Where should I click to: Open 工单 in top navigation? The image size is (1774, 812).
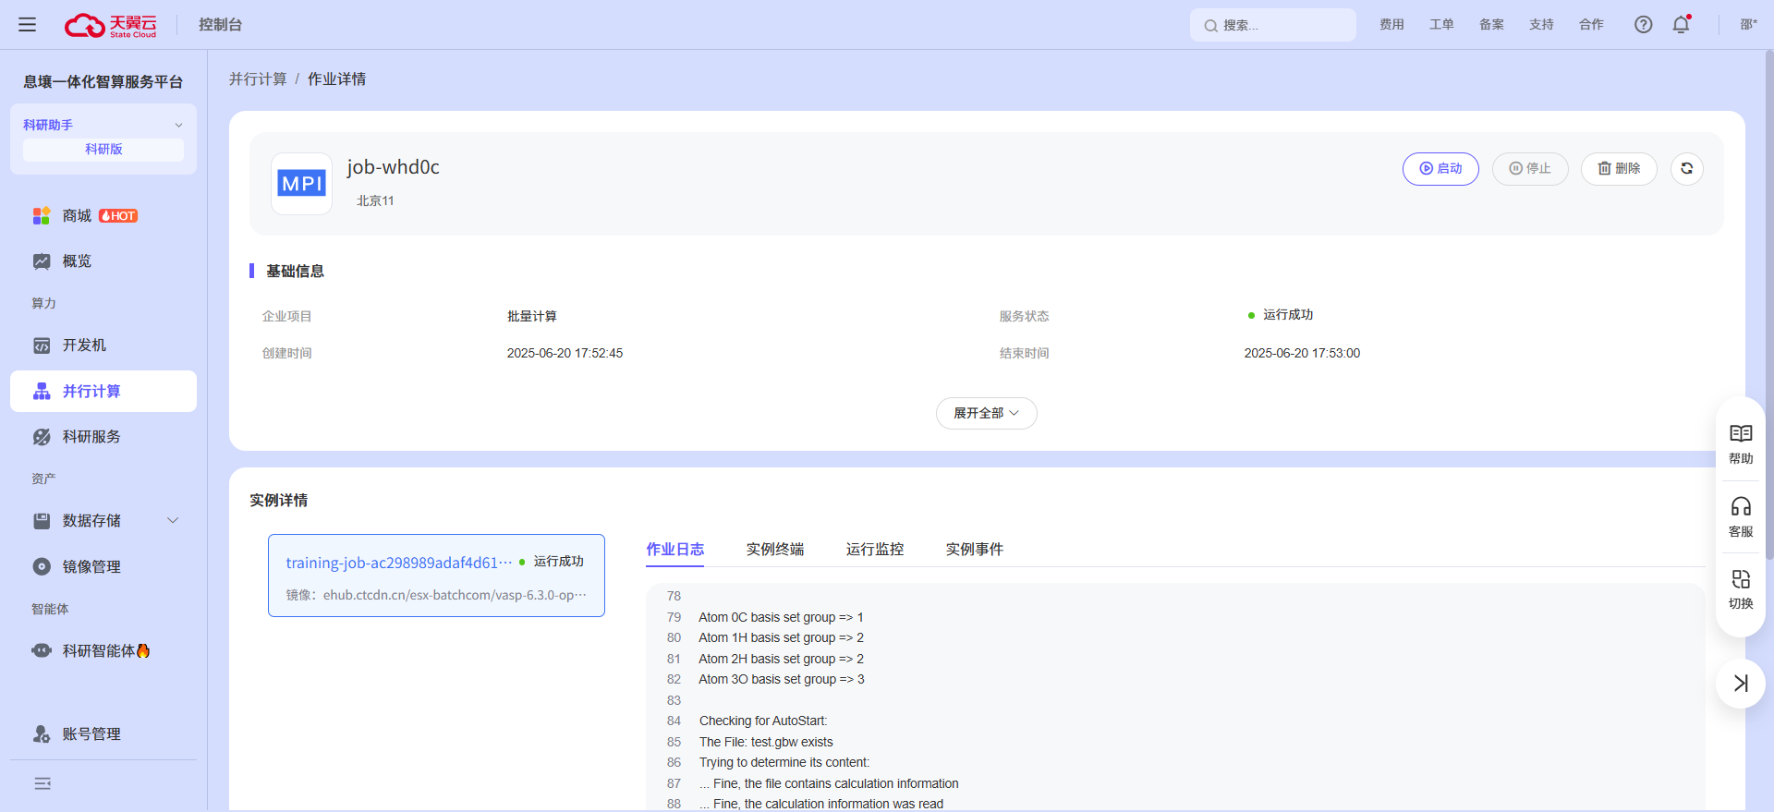pyautogui.click(x=1441, y=25)
